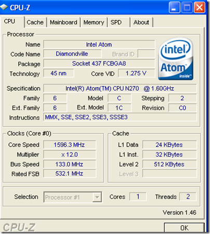
Task: Click the Threads count field
Action: (188, 197)
